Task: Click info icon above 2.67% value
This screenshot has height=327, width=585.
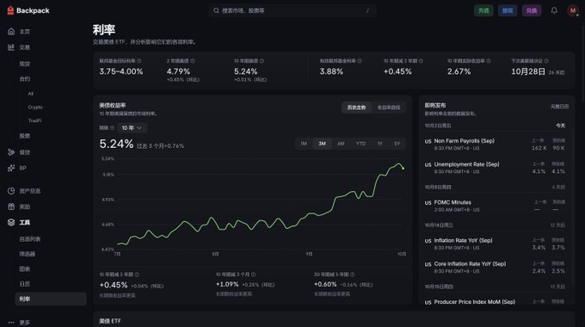Action: coord(489,61)
